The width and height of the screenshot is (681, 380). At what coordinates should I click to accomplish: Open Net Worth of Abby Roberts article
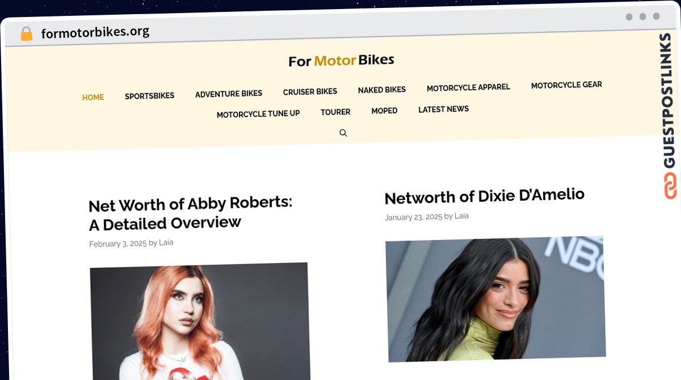191,213
